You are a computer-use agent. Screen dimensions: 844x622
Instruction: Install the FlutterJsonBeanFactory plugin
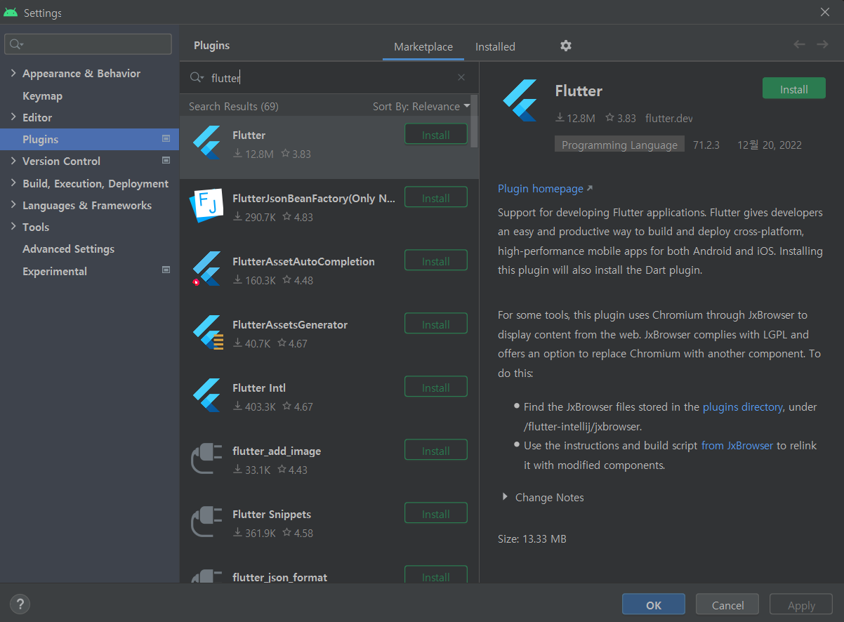click(436, 198)
